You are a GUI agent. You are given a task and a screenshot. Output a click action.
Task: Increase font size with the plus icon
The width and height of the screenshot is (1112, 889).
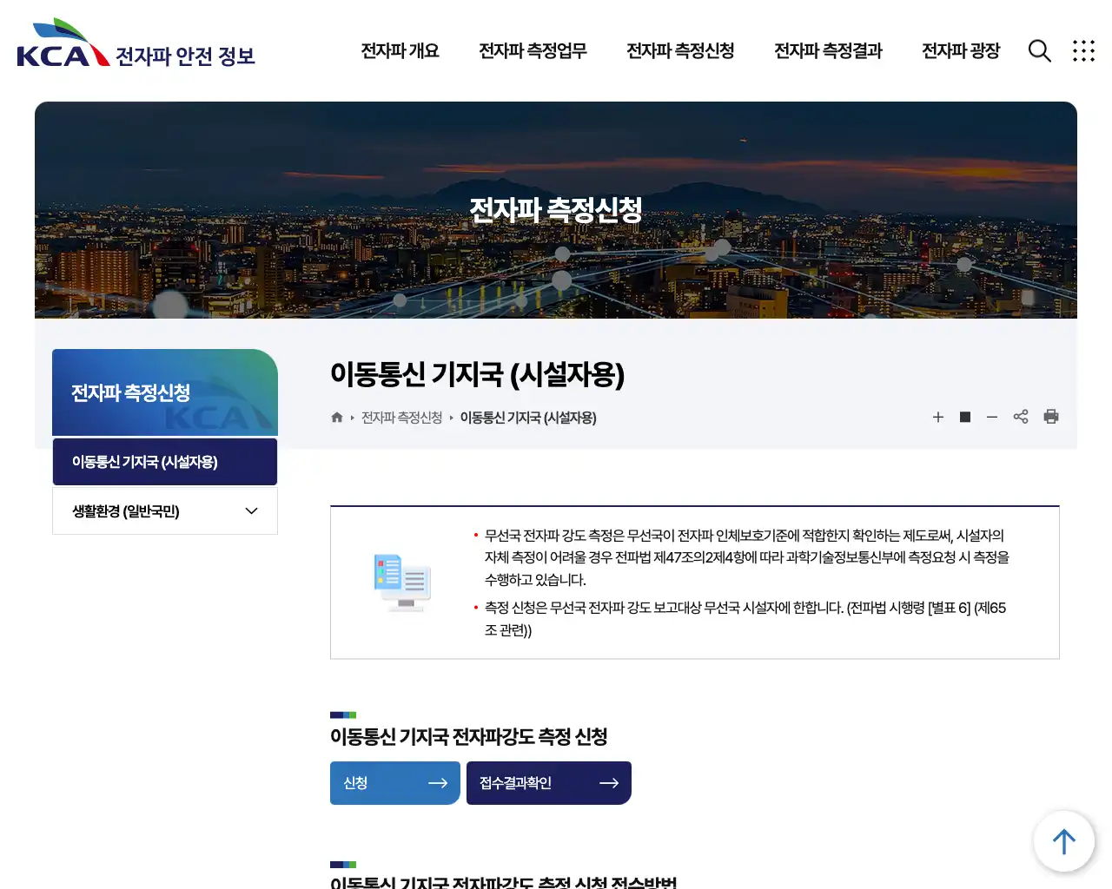938,417
